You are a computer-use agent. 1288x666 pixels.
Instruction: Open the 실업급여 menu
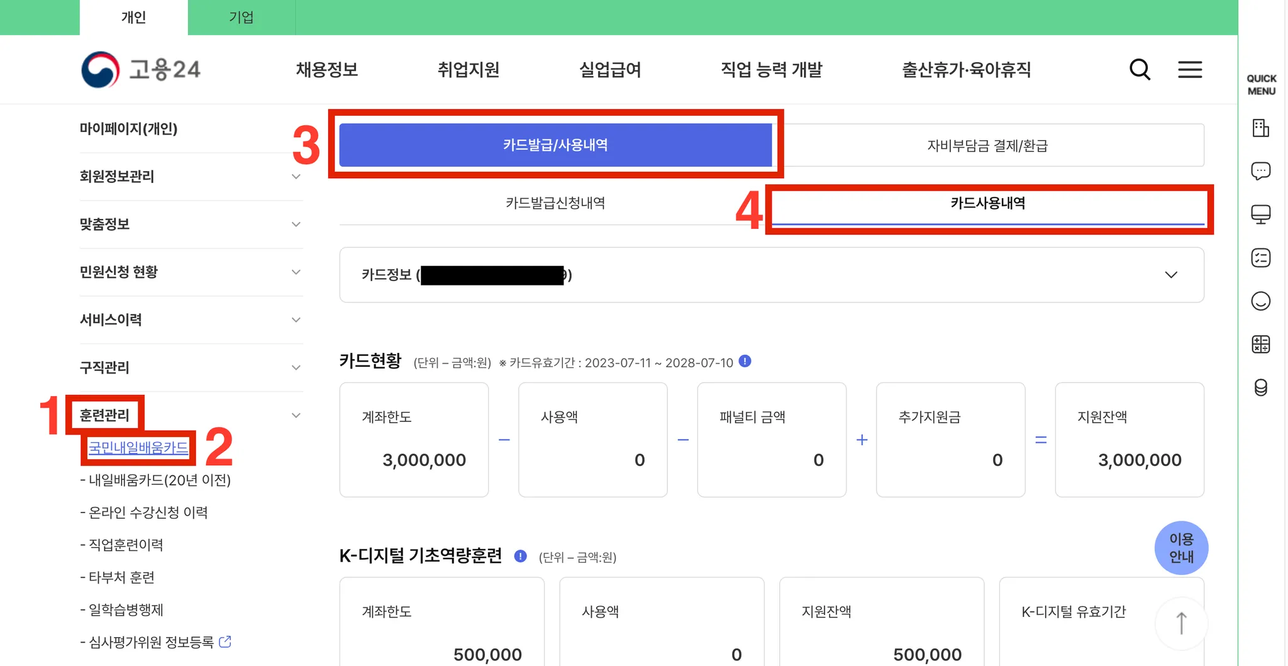[609, 69]
